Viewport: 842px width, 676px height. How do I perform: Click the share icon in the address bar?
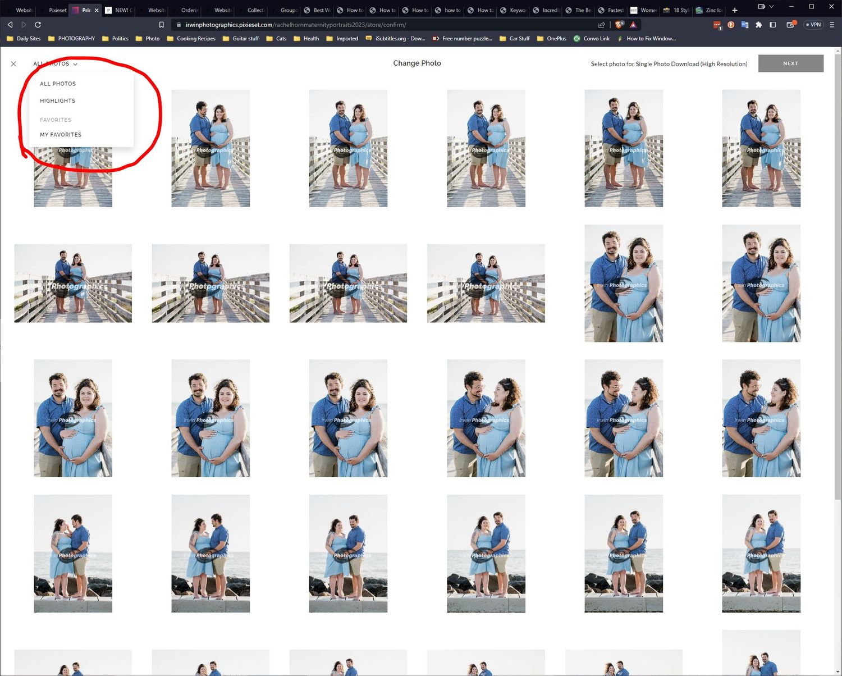coord(602,25)
